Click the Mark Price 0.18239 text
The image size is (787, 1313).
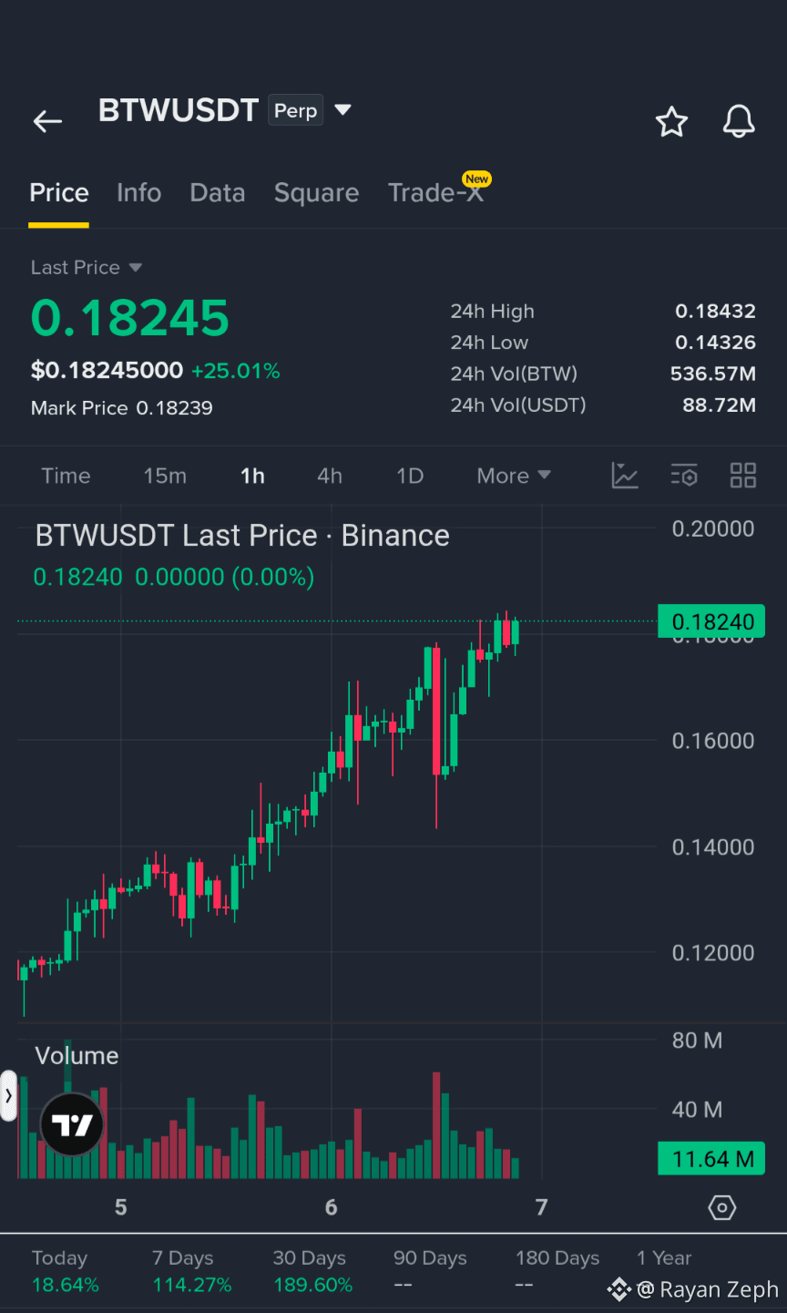pos(122,408)
